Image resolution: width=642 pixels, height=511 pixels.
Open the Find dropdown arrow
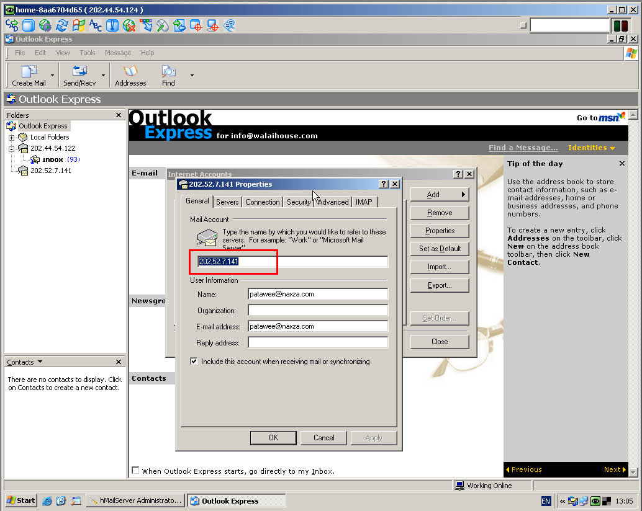coord(192,75)
